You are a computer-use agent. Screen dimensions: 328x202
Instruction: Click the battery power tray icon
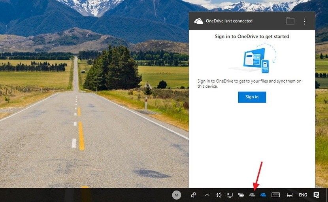[241, 195]
